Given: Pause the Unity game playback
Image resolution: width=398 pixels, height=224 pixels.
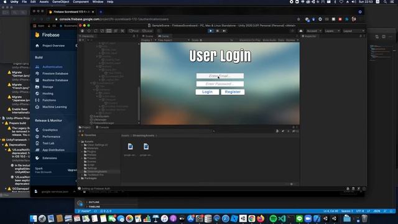Looking at the screenshot, I should click(x=217, y=31).
